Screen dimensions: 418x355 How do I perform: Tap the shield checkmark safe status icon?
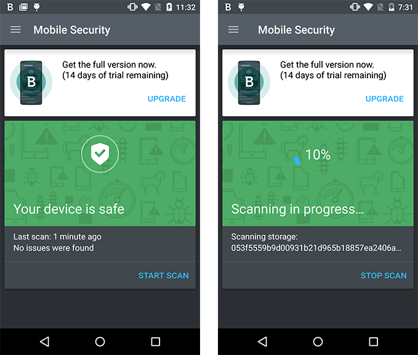pos(100,154)
